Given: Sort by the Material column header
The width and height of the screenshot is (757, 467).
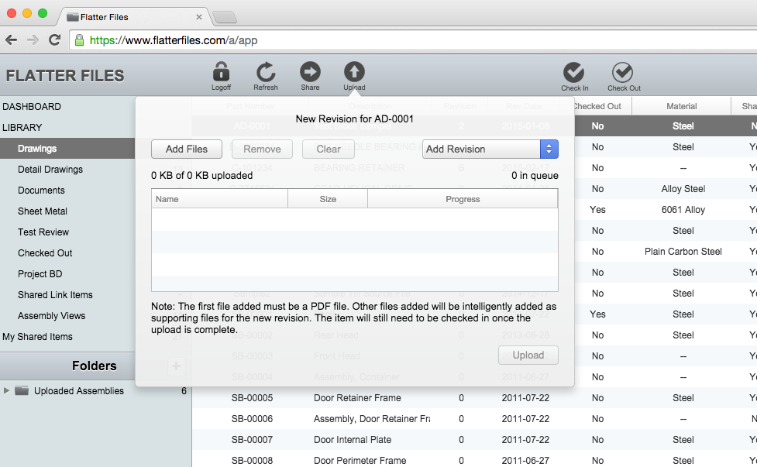Looking at the screenshot, I should 681,106.
